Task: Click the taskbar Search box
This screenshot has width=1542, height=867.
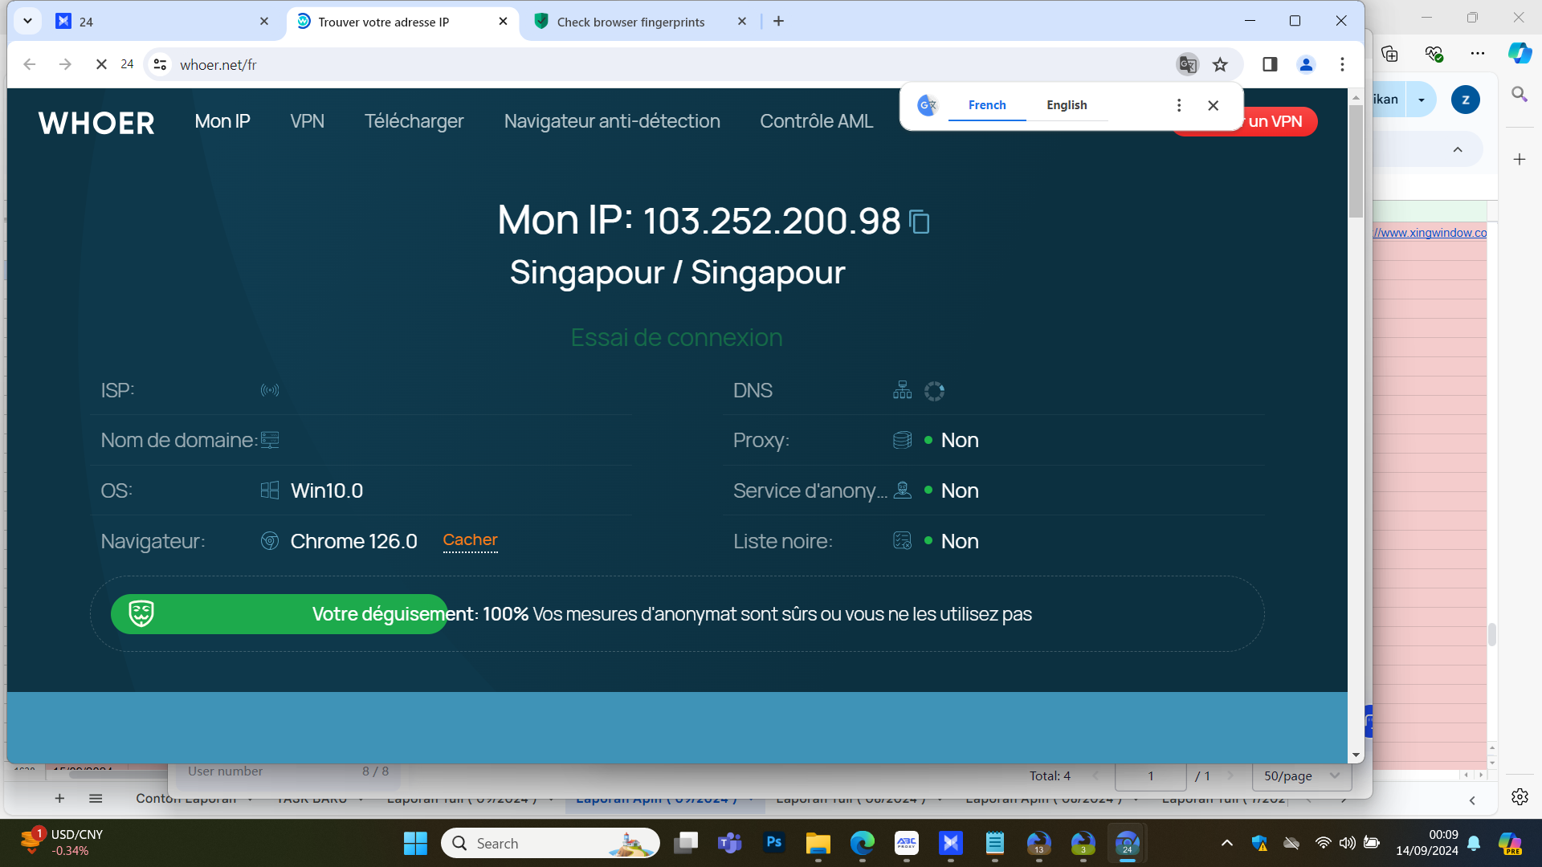Action: coord(550,843)
